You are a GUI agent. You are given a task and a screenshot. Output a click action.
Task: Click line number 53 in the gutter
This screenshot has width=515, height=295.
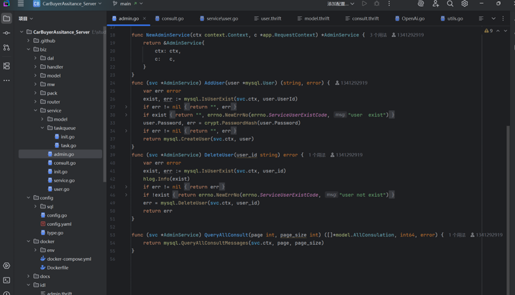pos(113,235)
